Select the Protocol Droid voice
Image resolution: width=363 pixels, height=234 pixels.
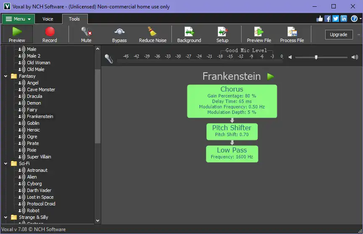pyautogui.click(x=41, y=204)
